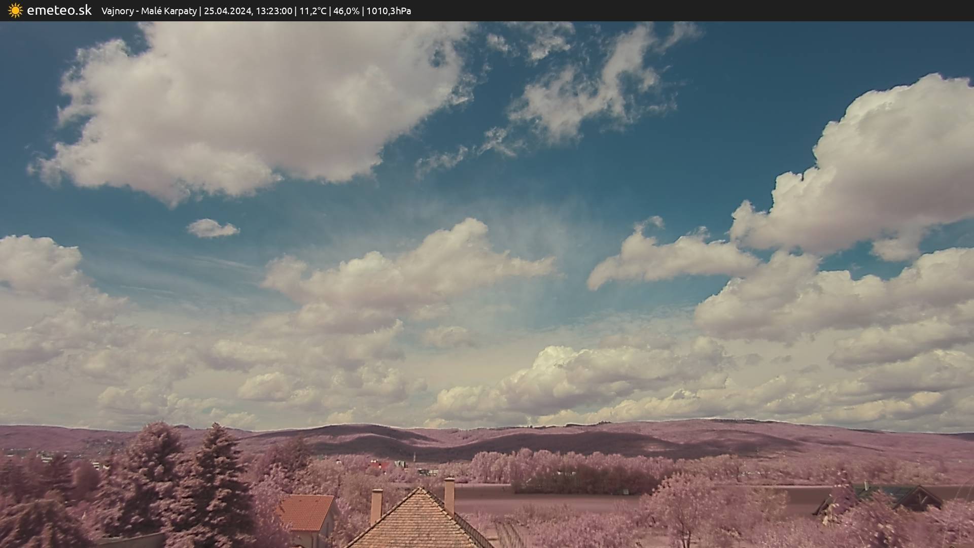Click the 11,2°C temperature reading
Viewport: 974px width, 548px height.
[313, 11]
